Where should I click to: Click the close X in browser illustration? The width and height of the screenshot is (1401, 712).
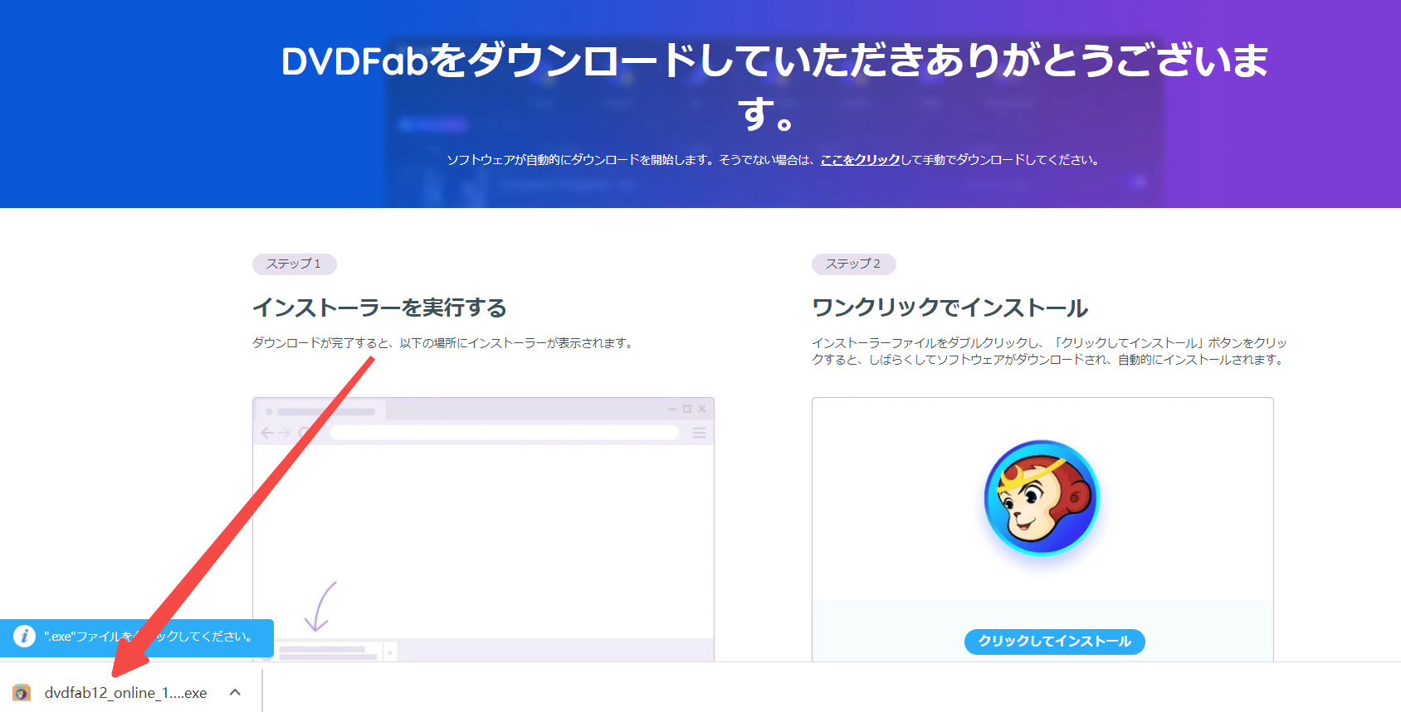702,409
